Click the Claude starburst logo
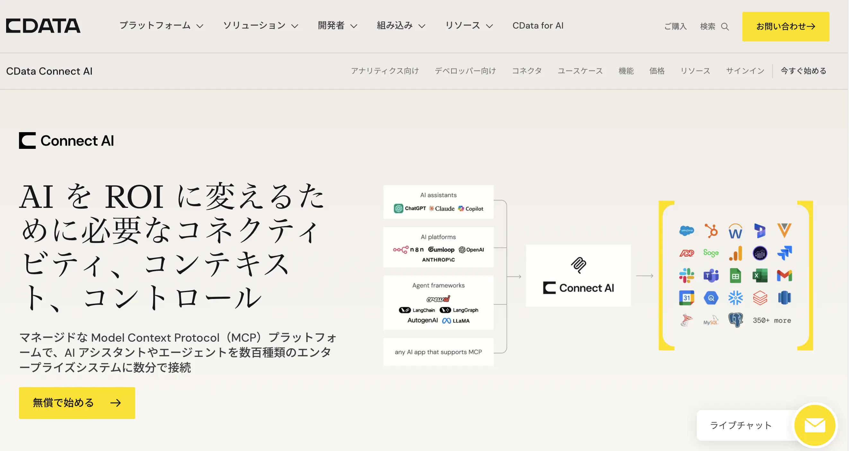Screen dimensions: 849x451 coord(432,208)
